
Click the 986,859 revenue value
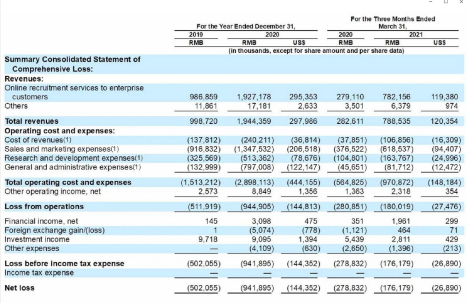tap(204, 97)
